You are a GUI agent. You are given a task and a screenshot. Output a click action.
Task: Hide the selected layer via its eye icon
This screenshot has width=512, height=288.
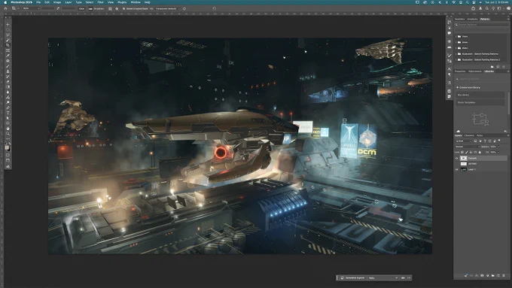click(x=457, y=158)
